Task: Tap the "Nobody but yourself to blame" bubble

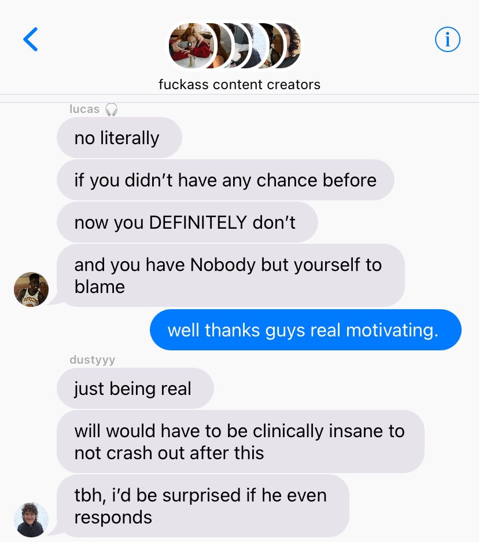Action: [x=231, y=276]
